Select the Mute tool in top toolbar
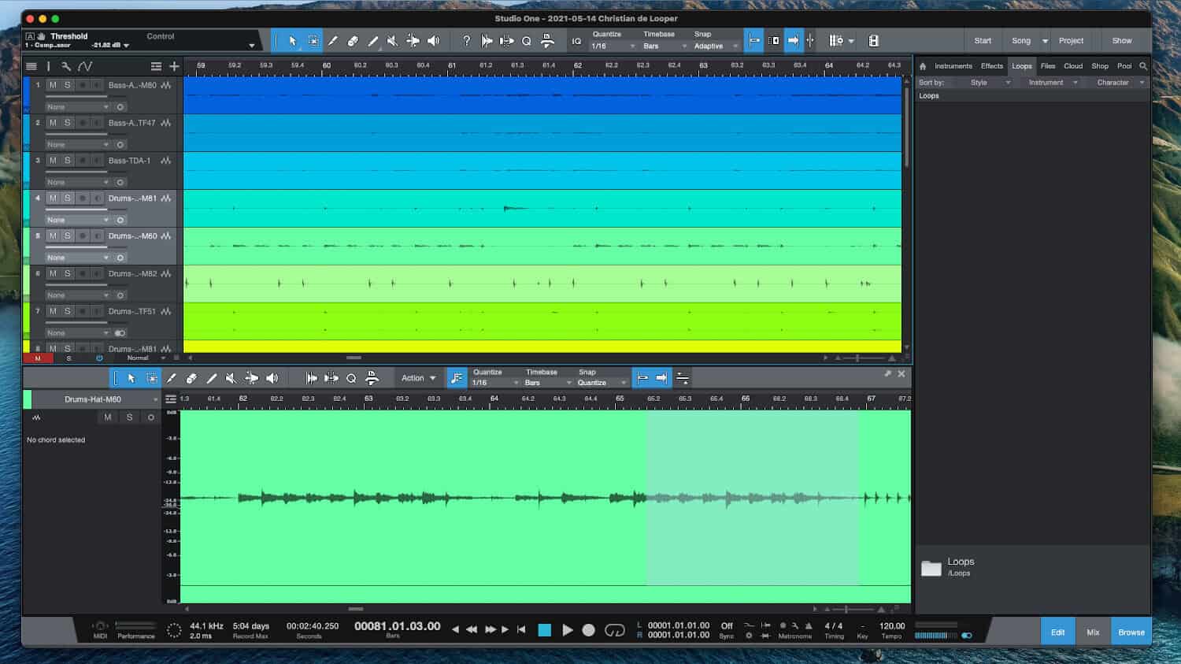The width and height of the screenshot is (1181, 664). pos(392,41)
